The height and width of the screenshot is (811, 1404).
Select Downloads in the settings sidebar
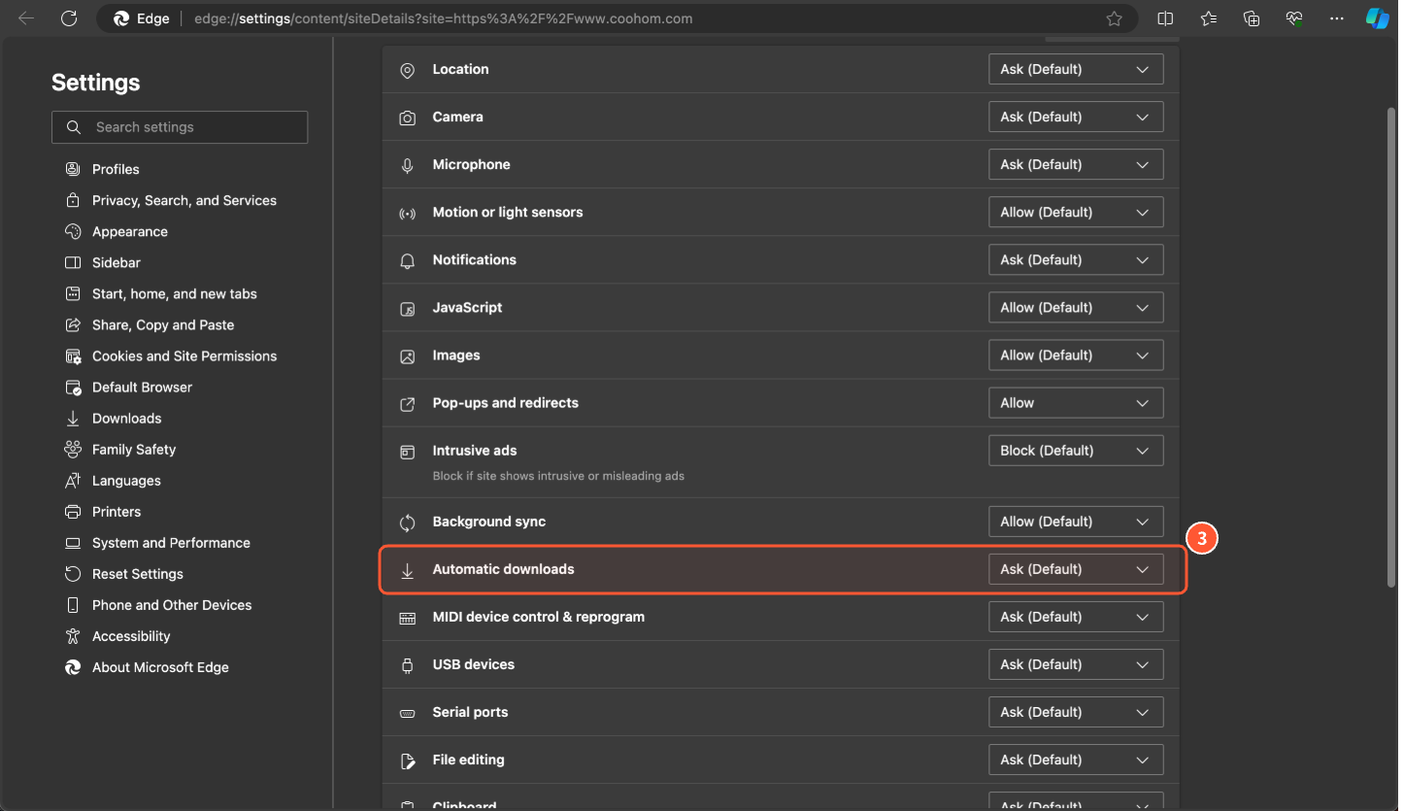126,419
